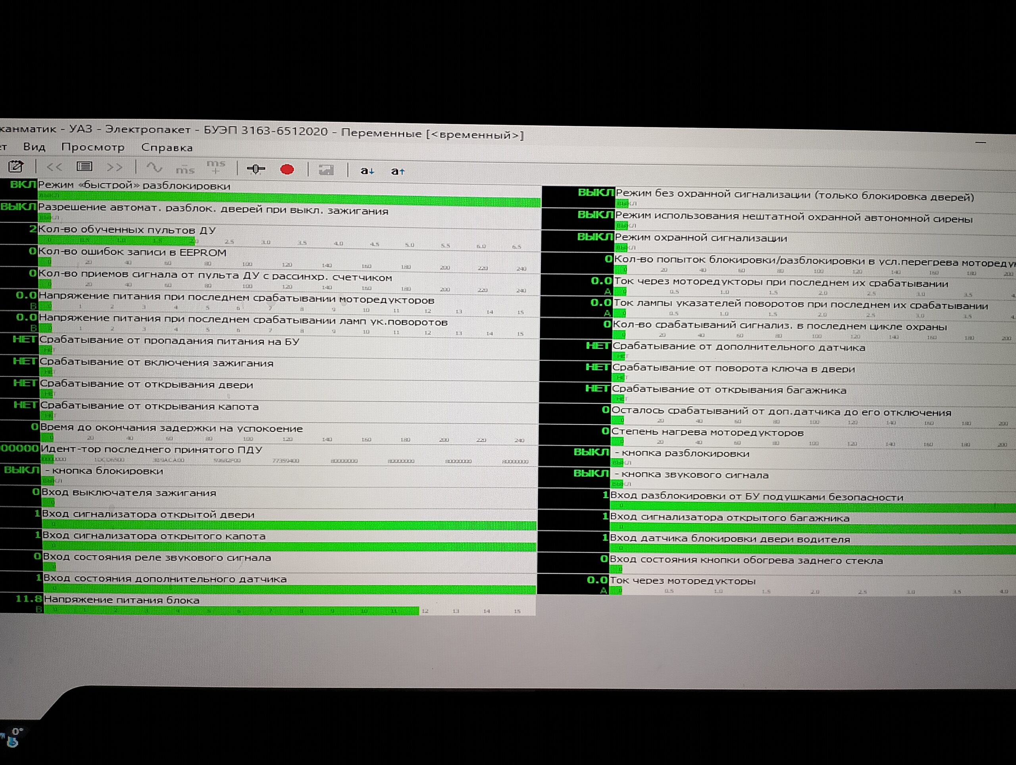Click the list view toolbar icon
This screenshot has width=1016, height=765.
(x=85, y=167)
